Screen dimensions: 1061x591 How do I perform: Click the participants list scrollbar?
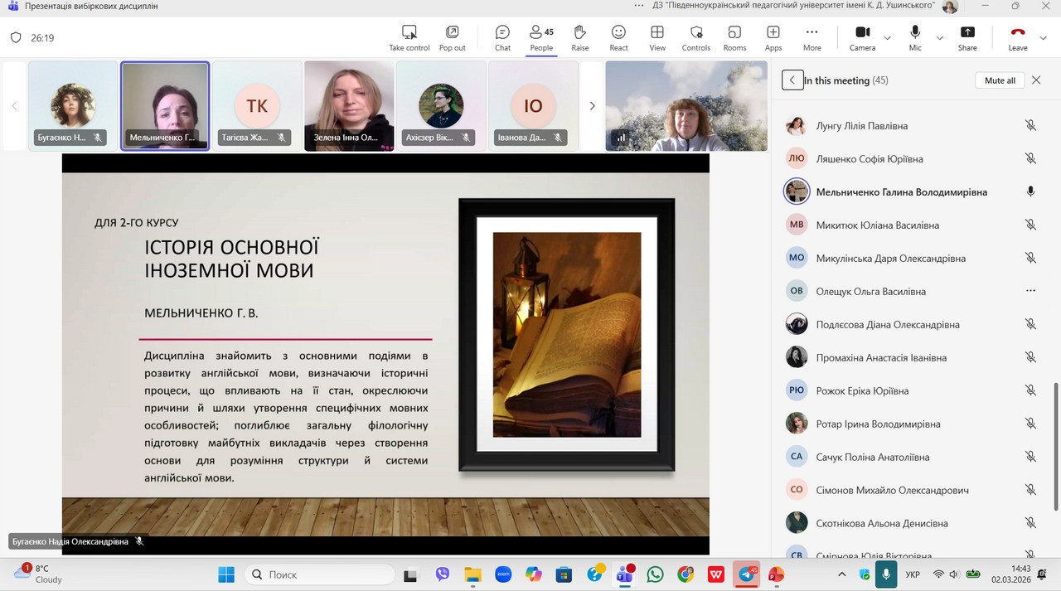[x=1055, y=446]
